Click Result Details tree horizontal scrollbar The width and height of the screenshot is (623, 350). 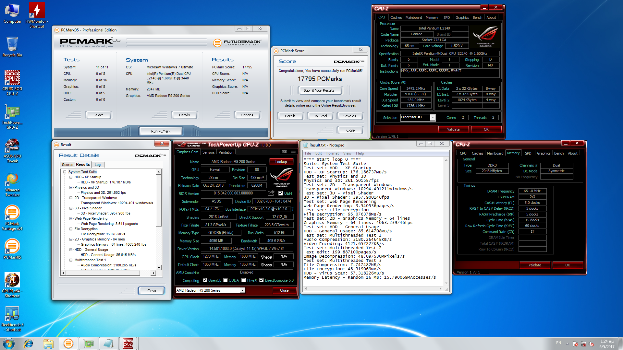(x=108, y=273)
